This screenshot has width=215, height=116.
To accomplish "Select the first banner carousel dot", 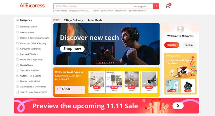I will click(100, 63).
